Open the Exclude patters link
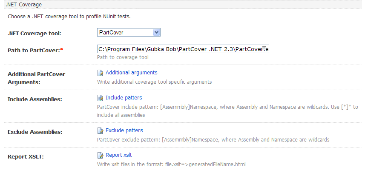365x170 pixels. (x=124, y=130)
